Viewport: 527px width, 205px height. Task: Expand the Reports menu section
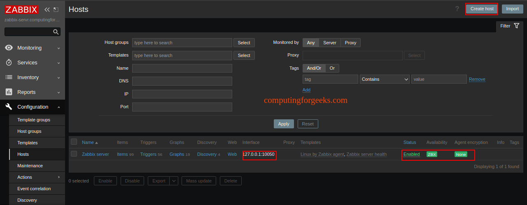tap(33, 92)
